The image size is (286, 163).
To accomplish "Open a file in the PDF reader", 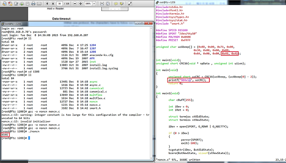I will pyautogui.click(x=4, y=4).
